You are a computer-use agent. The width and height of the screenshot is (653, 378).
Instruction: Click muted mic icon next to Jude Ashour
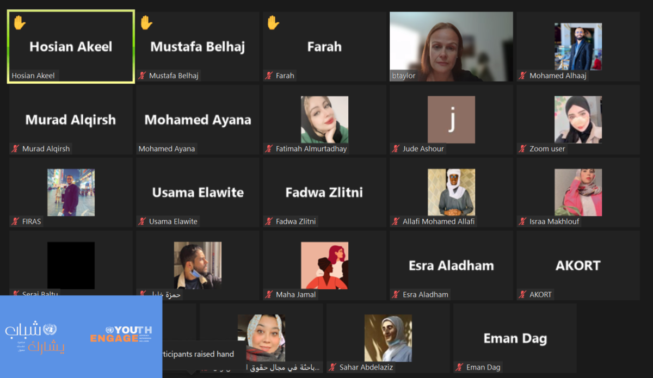[396, 148]
